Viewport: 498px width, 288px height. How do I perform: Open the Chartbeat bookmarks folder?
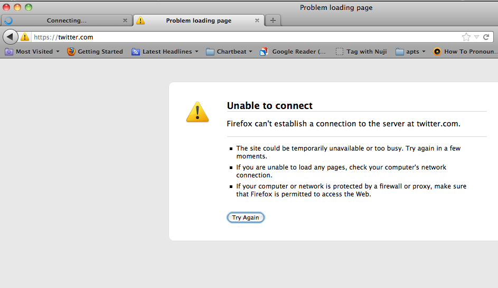point(229,52)
